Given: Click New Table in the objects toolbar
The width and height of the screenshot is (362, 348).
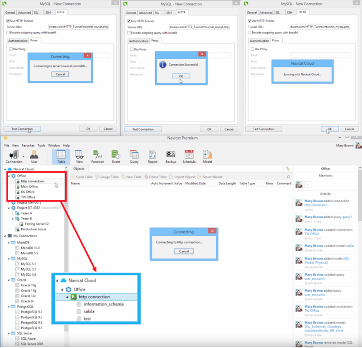Looking at the screenshot, I should (x=132, y=177).
